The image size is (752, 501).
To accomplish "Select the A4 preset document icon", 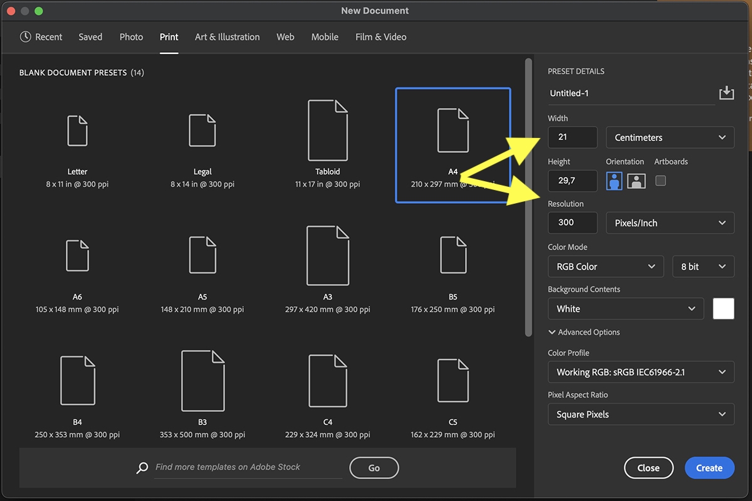I will tap(453, 130).
